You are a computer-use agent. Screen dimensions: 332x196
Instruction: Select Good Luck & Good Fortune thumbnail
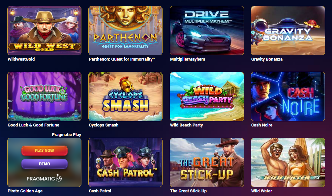[44, 97]
